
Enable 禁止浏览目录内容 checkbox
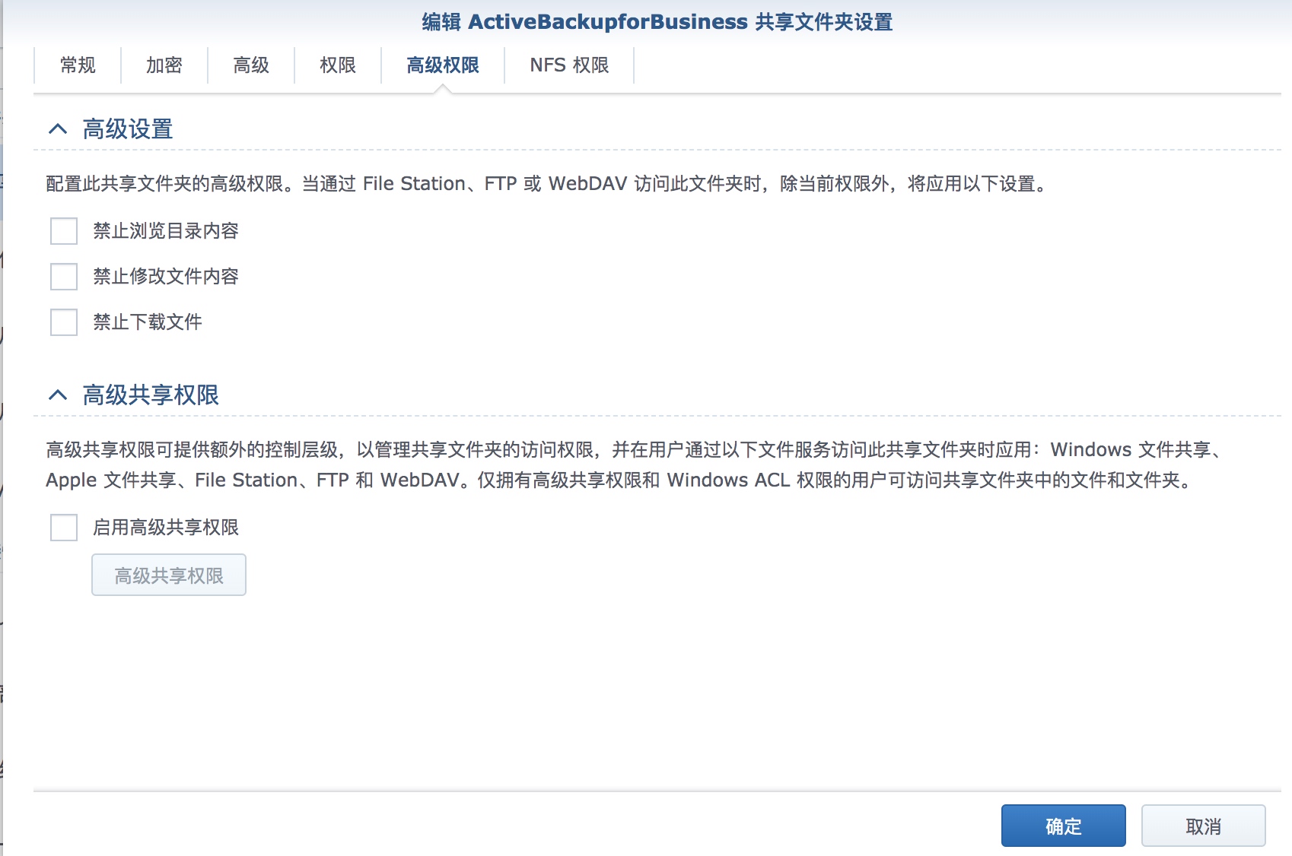(64, 231)
